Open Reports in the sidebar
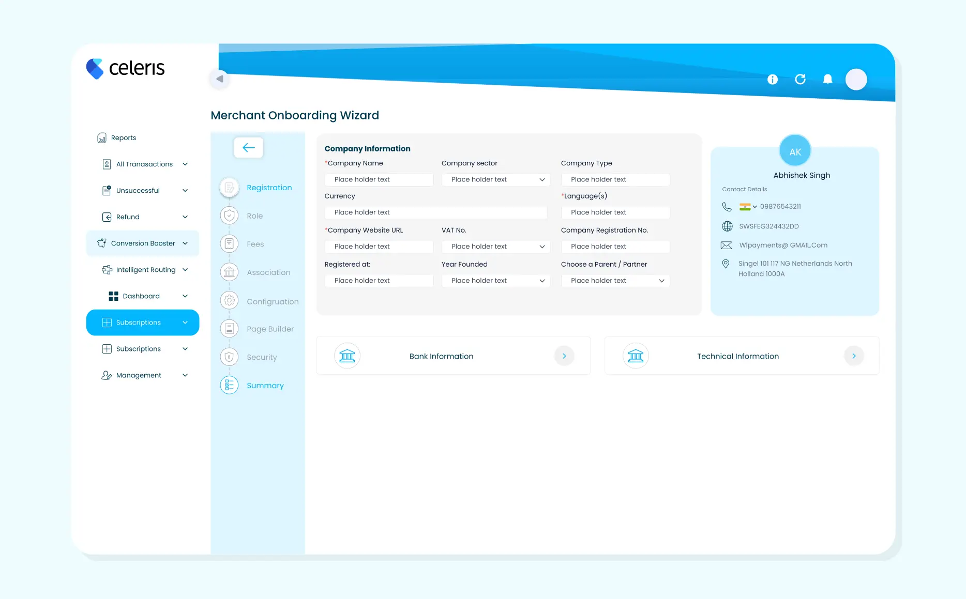Viewport: 966px width, 599px height. click(124, 138)
